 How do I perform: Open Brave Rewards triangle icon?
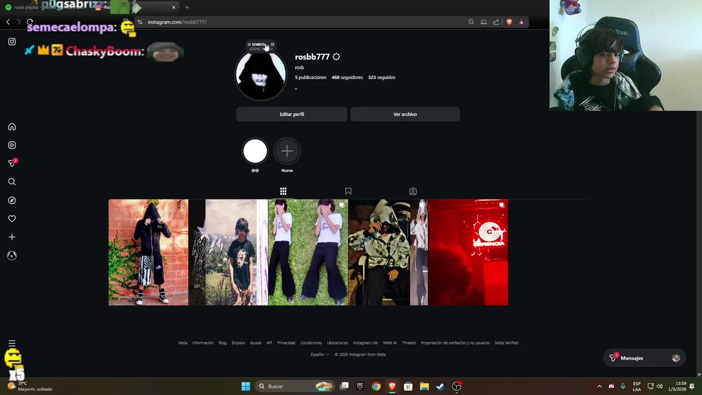pos(522,22)
